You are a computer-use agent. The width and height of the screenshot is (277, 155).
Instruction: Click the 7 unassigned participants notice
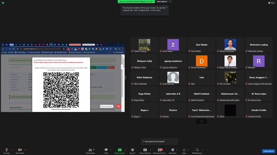click(x=159, y=142)
